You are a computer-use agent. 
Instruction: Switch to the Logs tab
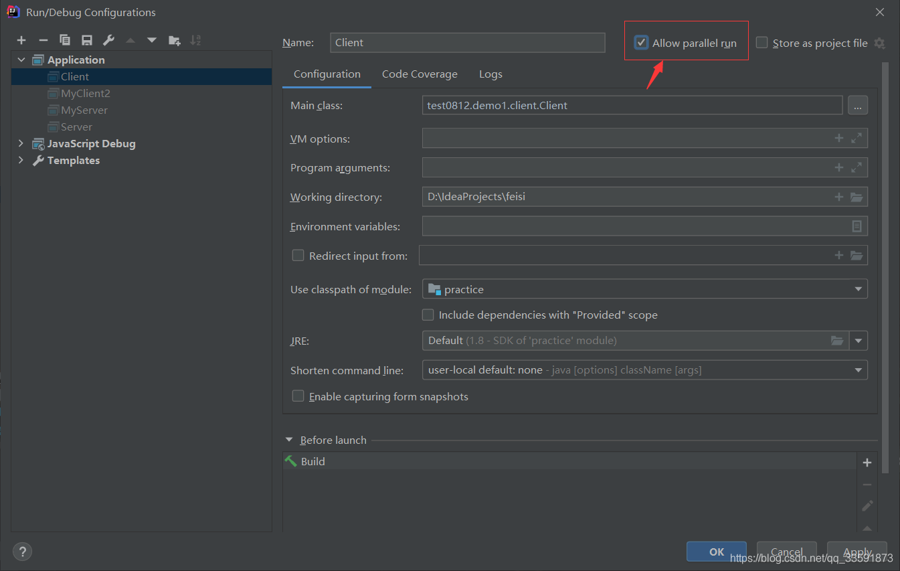[490, 74]
